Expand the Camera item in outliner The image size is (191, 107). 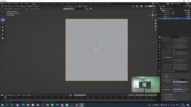coord(163,12)
